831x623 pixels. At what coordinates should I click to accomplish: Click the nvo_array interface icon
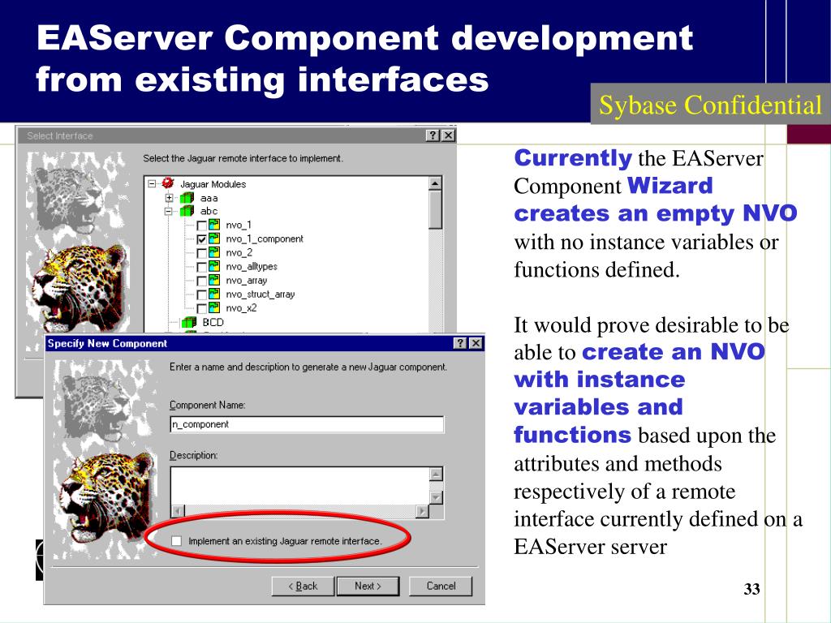coord(214,280)
